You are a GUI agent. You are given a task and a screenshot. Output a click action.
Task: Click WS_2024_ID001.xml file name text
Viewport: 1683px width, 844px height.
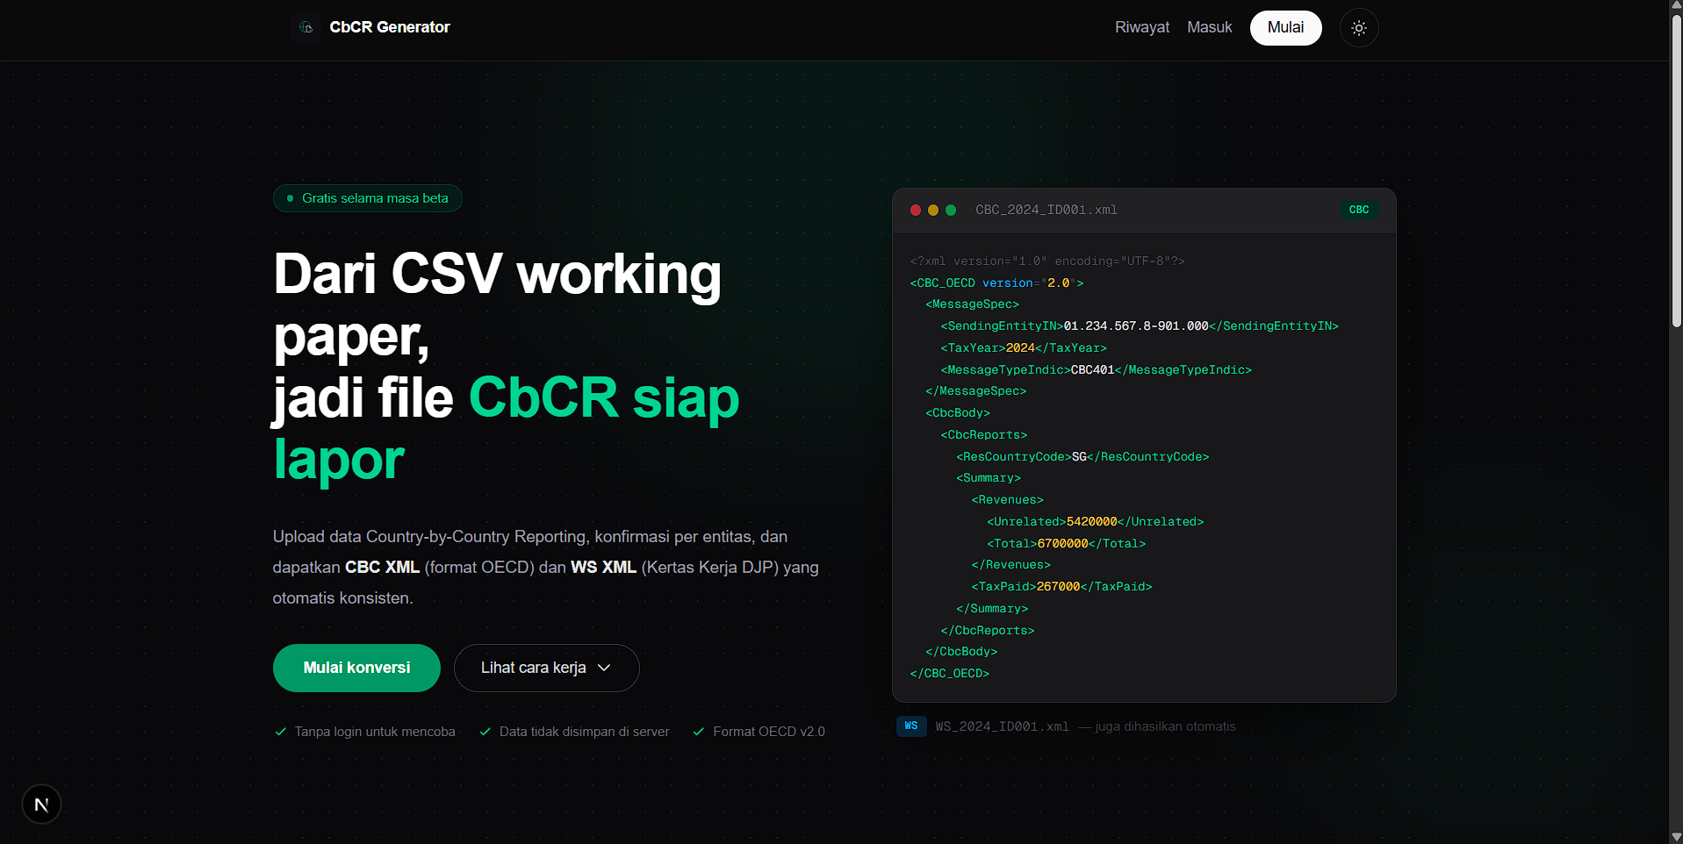(x=1003, y=726)
